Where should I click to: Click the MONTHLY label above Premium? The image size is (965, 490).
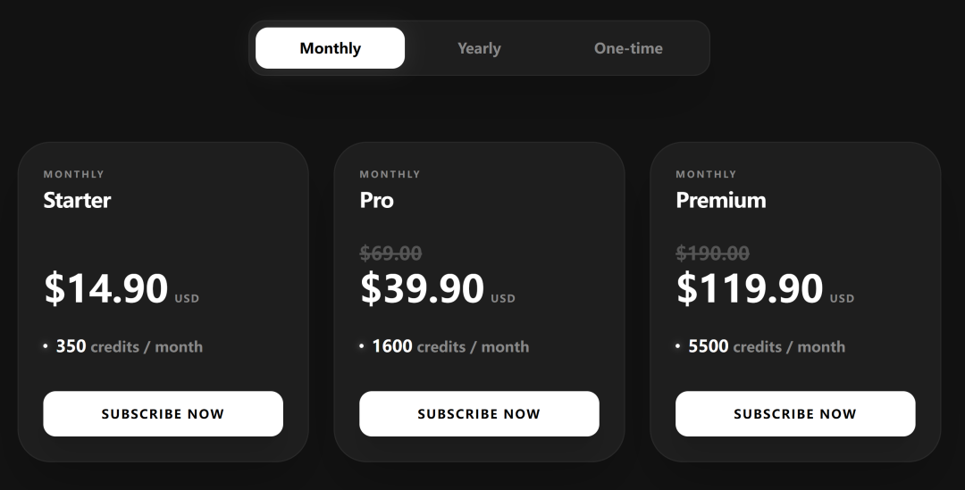coord(706,174)
